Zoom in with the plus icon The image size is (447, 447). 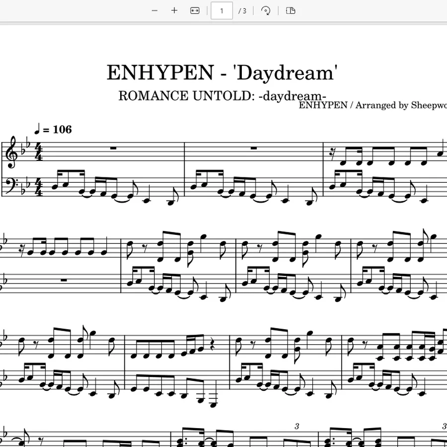pyautogui.click(x=174, y=11)
